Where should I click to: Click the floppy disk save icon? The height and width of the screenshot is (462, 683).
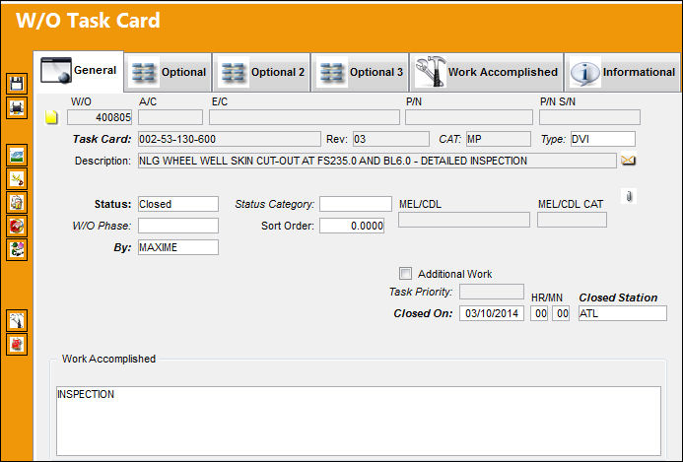[17, 83]
